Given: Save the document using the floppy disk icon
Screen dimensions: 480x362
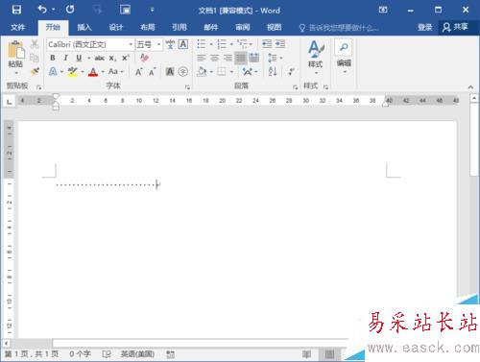Looking at the screenshot, I should 16,10.
